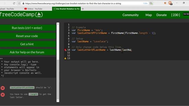Click the Brave shield icon
The height and width of the screenshot is (106, 189).
pos(170,3)
